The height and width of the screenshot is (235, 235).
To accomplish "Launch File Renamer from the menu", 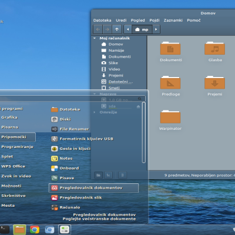I will click(70, 129).
